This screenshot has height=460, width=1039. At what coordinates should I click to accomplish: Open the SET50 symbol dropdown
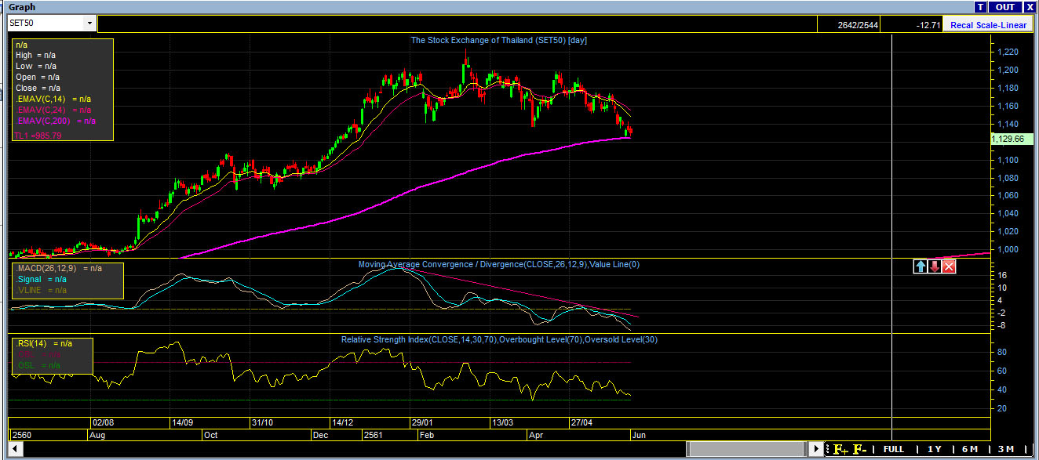(89, 24)
